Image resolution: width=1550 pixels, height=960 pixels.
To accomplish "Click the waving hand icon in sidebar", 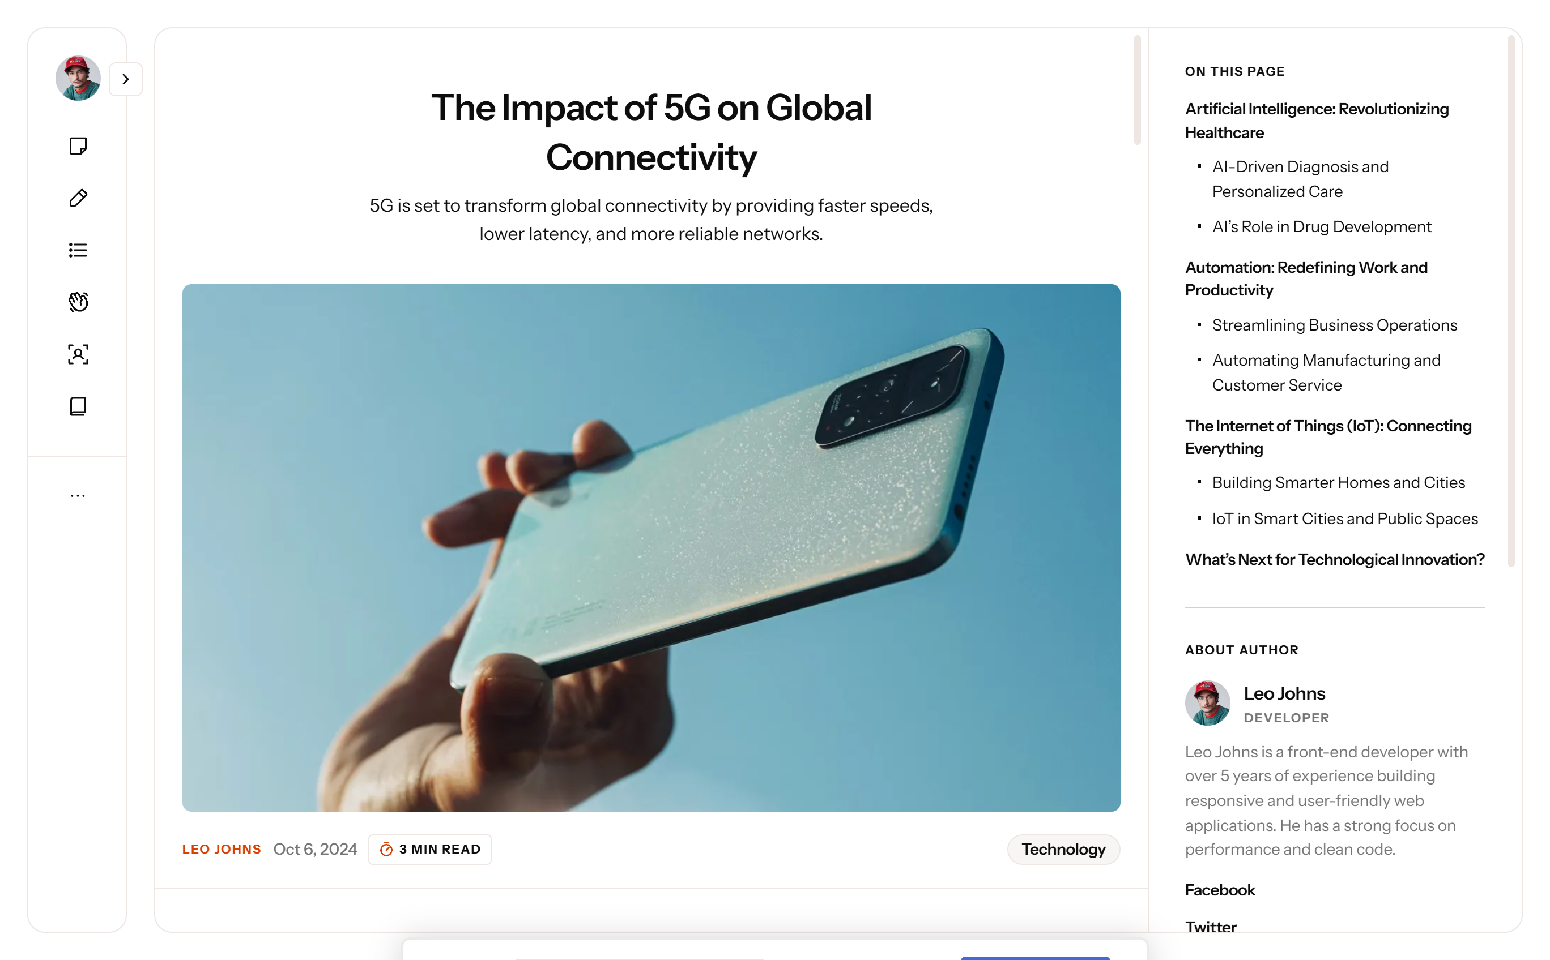I will [x=78, y=302].
